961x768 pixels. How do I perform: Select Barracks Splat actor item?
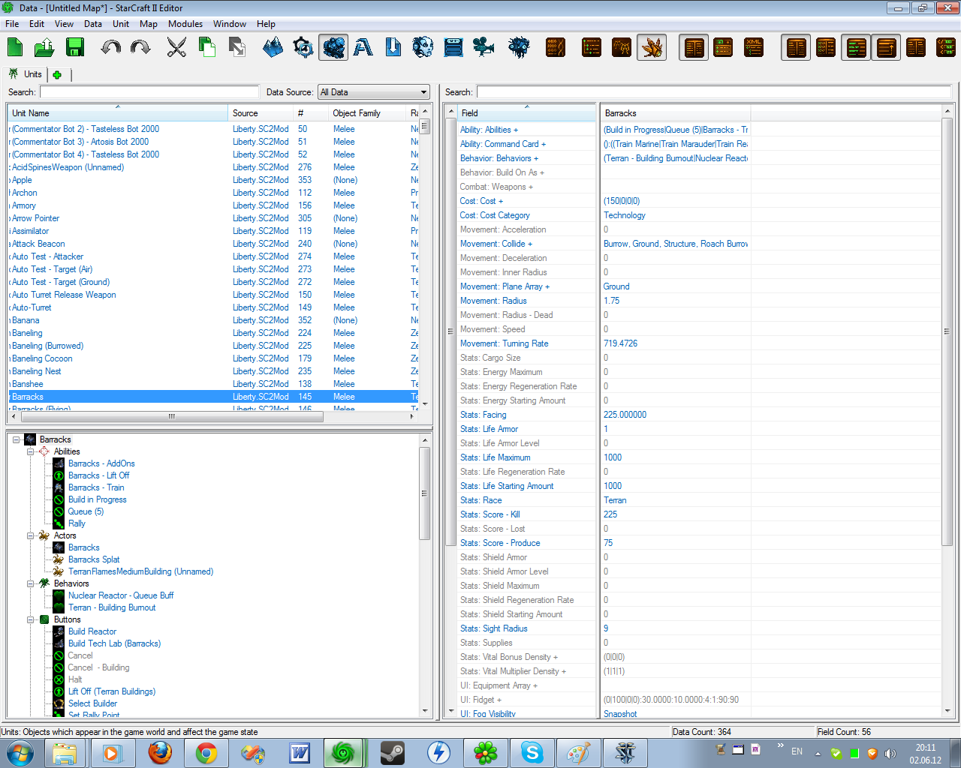pos(94,559)
